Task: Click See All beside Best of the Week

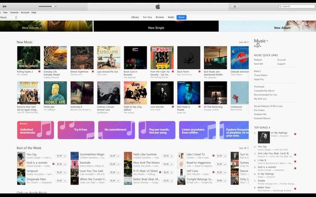Action: click(x=244, y=148)
